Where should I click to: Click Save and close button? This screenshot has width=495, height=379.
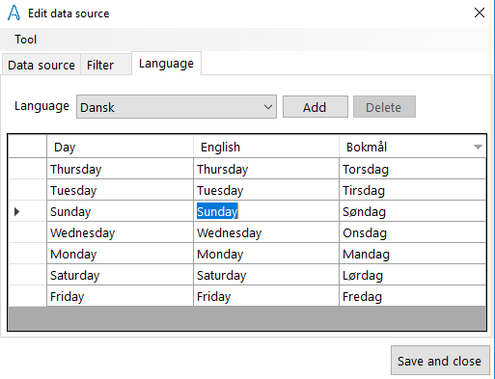[x=440, y=361]
